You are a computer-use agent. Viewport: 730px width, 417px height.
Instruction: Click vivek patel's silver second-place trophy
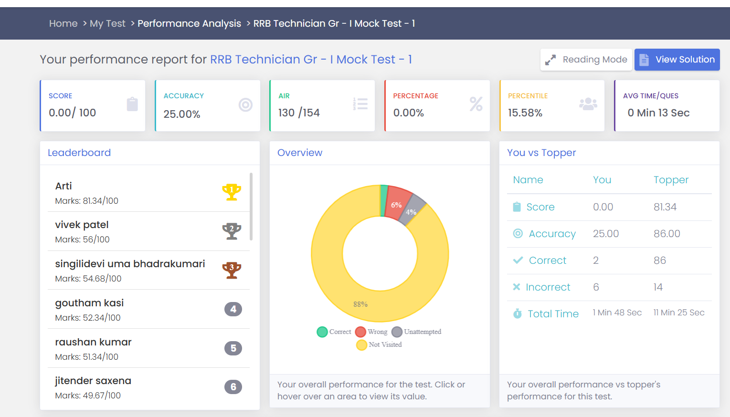tap(232, 231)
